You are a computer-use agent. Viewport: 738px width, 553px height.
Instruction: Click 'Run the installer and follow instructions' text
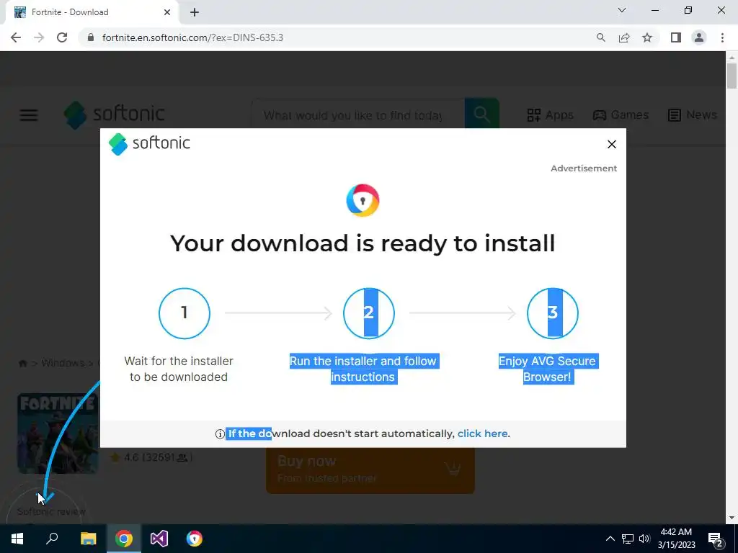coord(363,369)
